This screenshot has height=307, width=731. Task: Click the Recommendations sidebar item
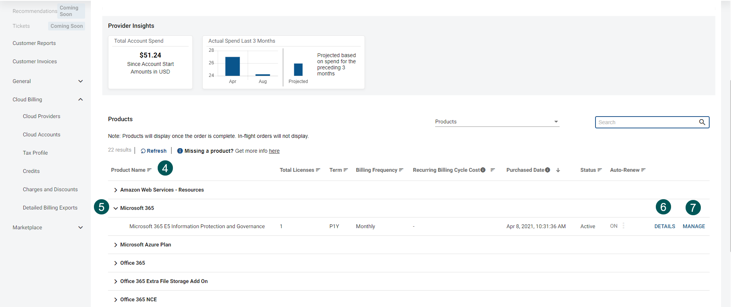tap(35, 11)
